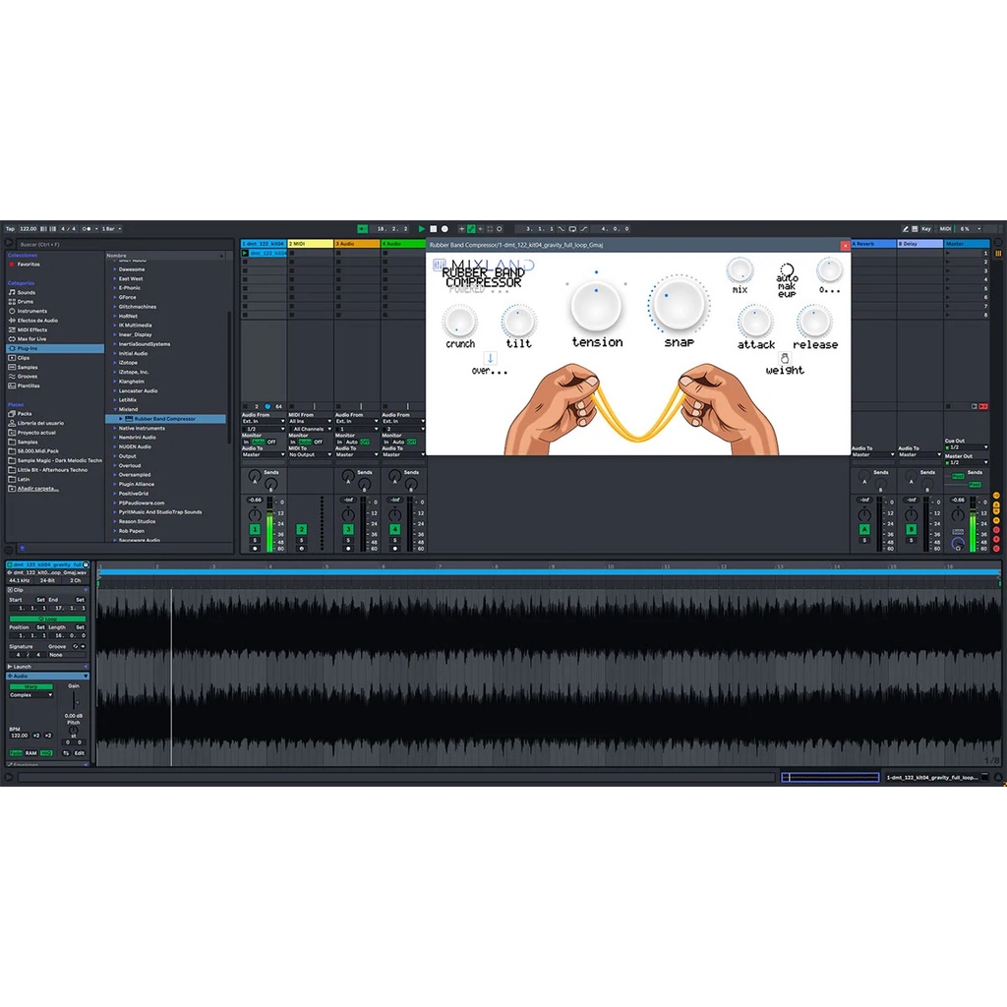Click Añadir carpeta link
The image size is (1007, 1007).
(x=37, y=488)
